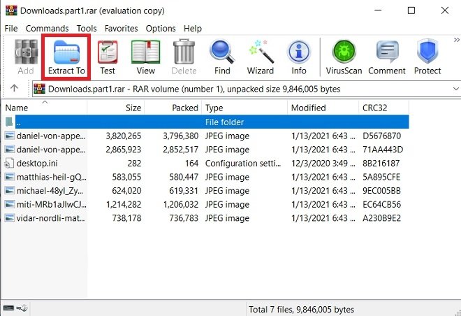Image resolution: width=461 pixels, height=316 pixels.
Task: Click the 'Configuration setti...' type cell
Action: pos(243,164)
